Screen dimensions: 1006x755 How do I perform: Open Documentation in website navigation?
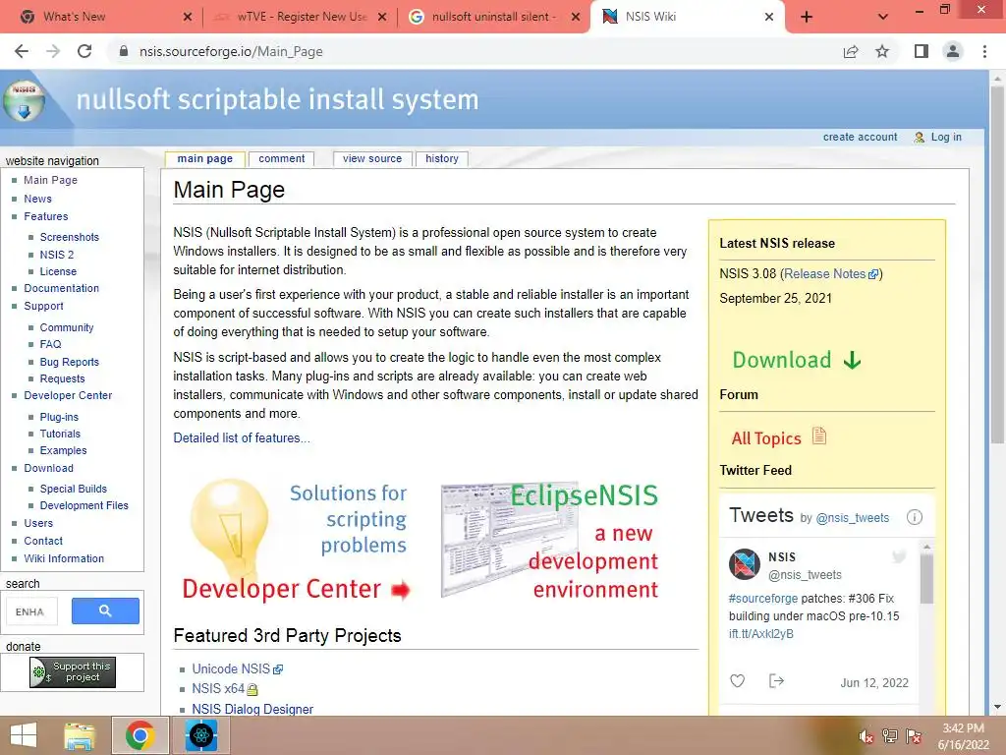pyautogui.click(x=62, y=288)
